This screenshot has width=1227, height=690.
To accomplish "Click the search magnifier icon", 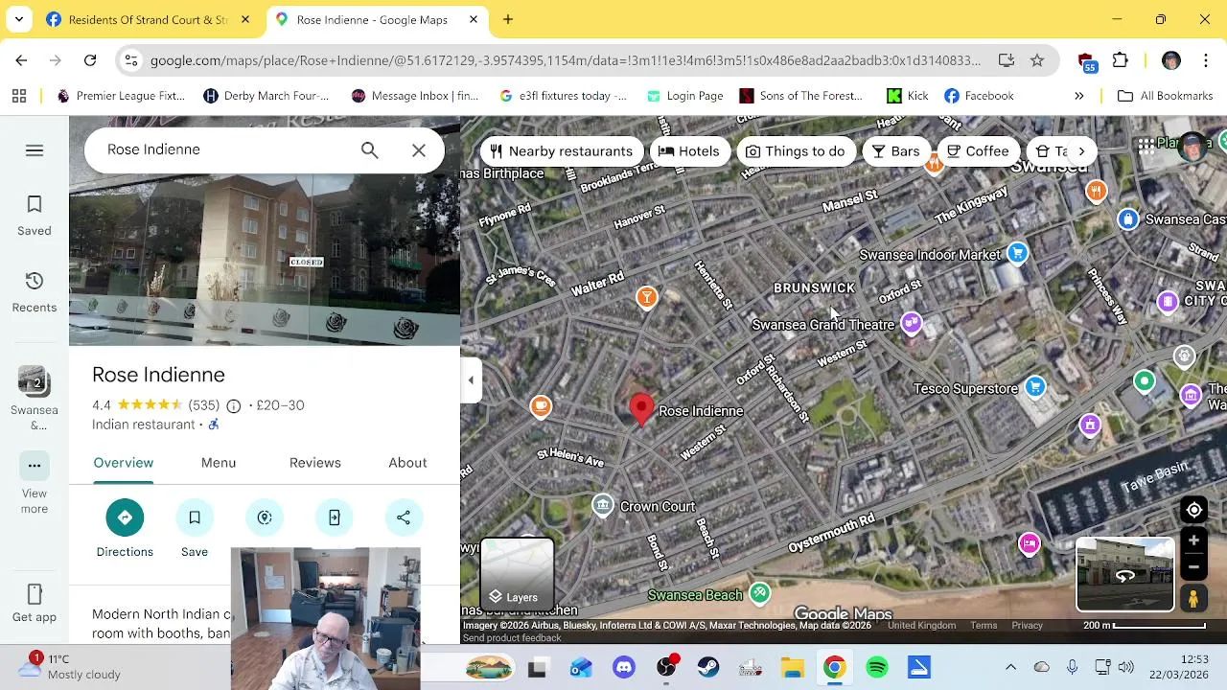I will pos(370,150).
